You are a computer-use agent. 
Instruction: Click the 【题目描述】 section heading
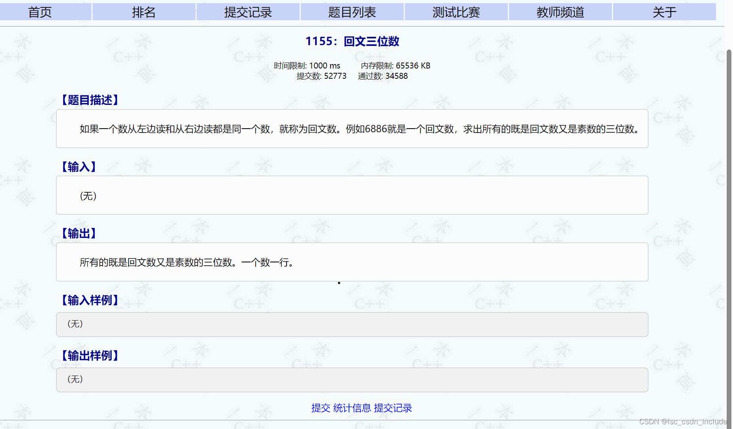pyautogui.click(x=90, y=100)
